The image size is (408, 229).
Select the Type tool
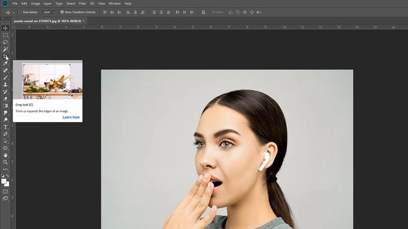tap(5, 127)
